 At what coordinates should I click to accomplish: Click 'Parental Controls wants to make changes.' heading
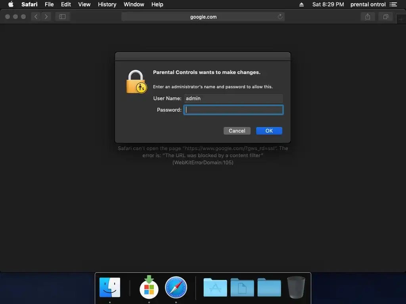(x=207, y=72)
